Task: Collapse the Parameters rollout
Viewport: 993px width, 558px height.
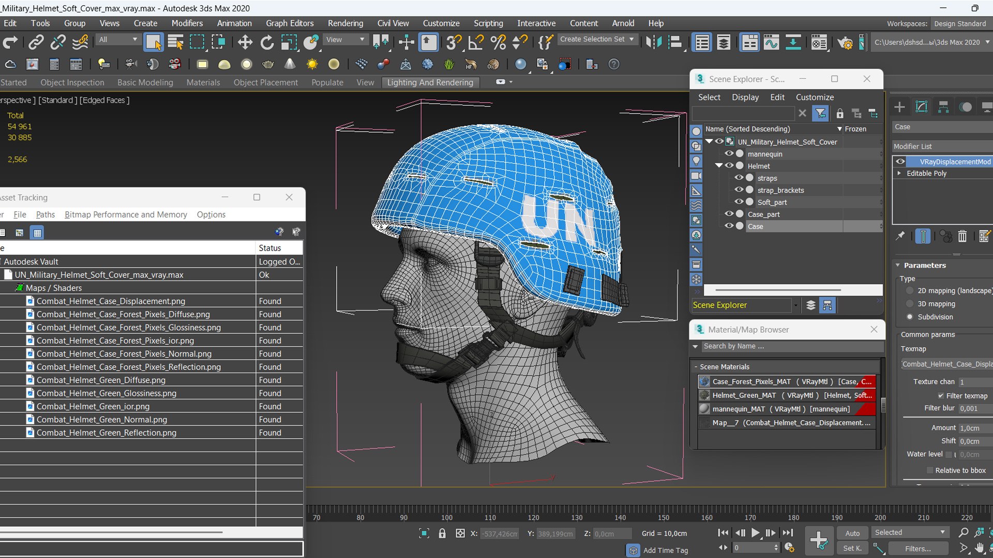Action: click(x=898, y=265)
